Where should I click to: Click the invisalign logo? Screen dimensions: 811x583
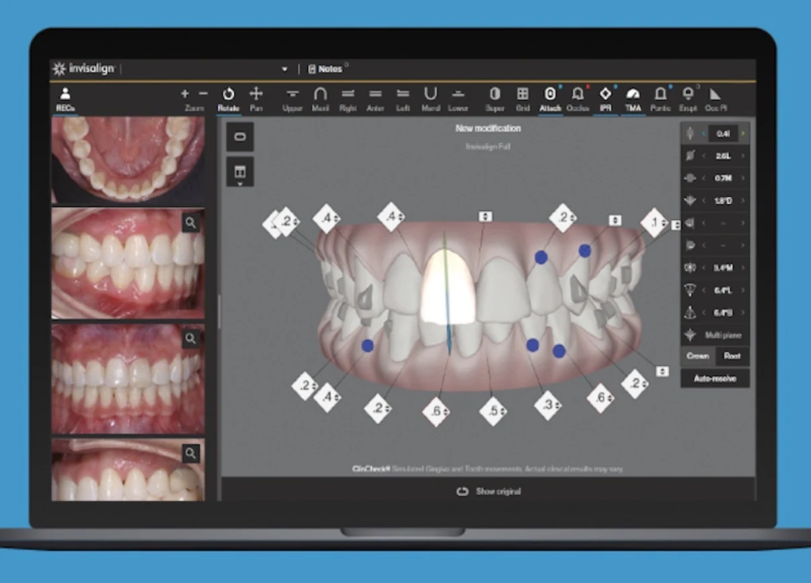(83, 69)
